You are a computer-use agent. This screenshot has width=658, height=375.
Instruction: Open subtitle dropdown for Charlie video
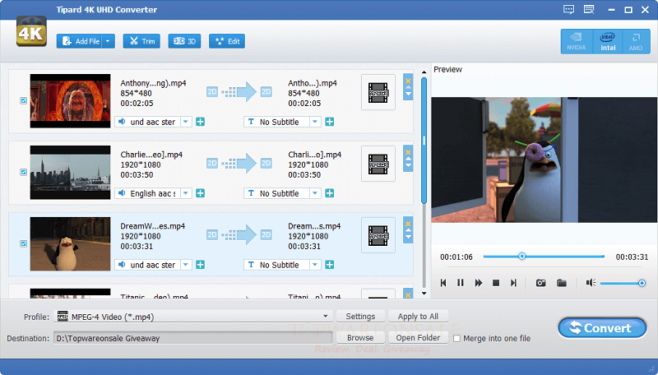(x=315, y=193)
